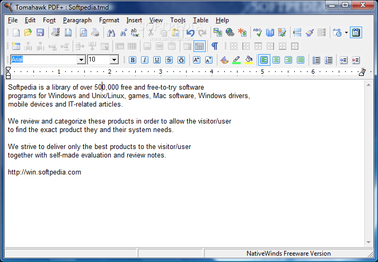The width and height of the screenshot is (378, 262).
Task: Toggle table gridlines display button
Action: coord(199,46)
